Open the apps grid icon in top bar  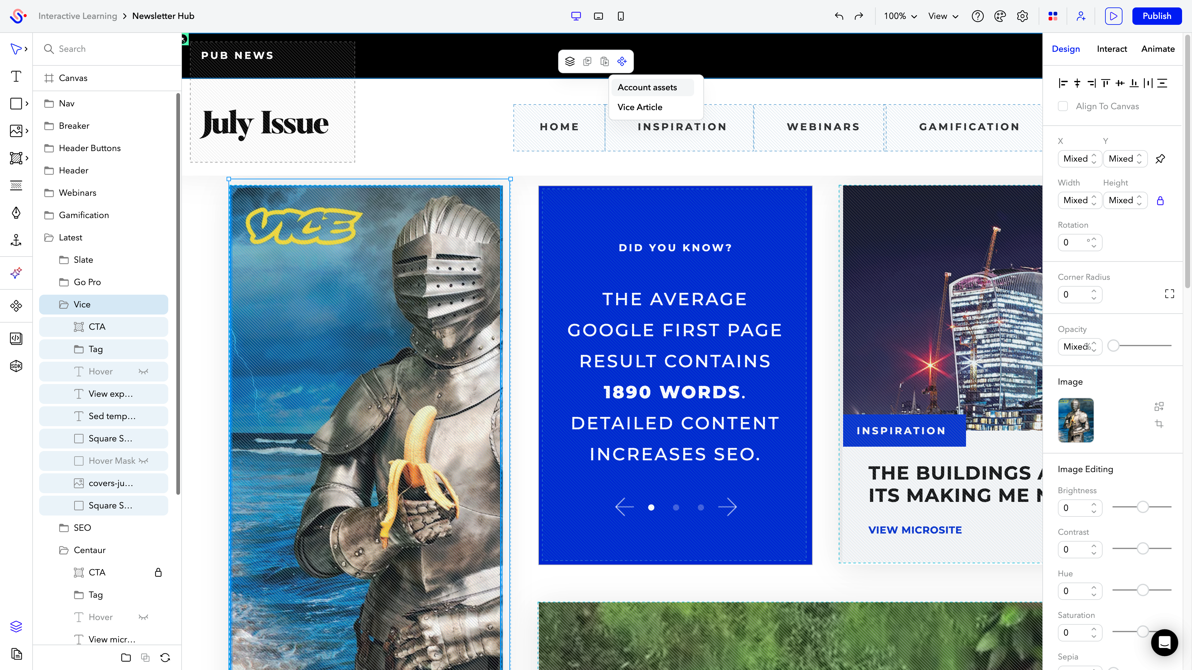point(1053,16)
